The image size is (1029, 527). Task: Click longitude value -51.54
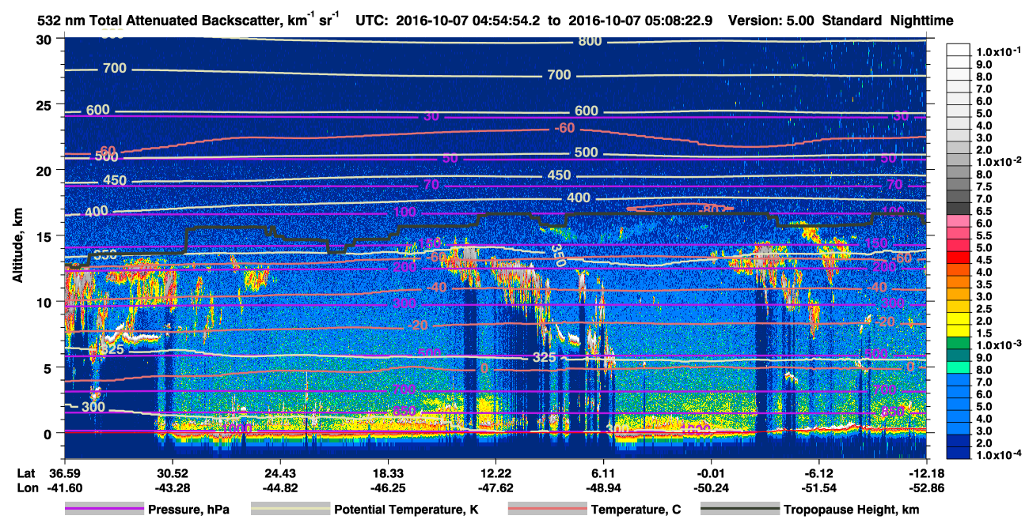click(818, 487)
